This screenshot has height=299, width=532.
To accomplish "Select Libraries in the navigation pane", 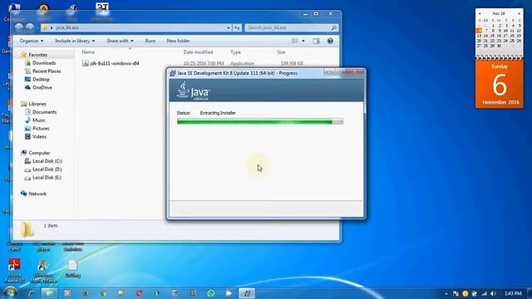I will pos(33,104).
